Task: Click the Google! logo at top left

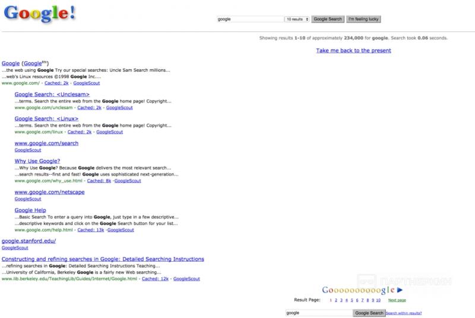Action: click(39, 13)
